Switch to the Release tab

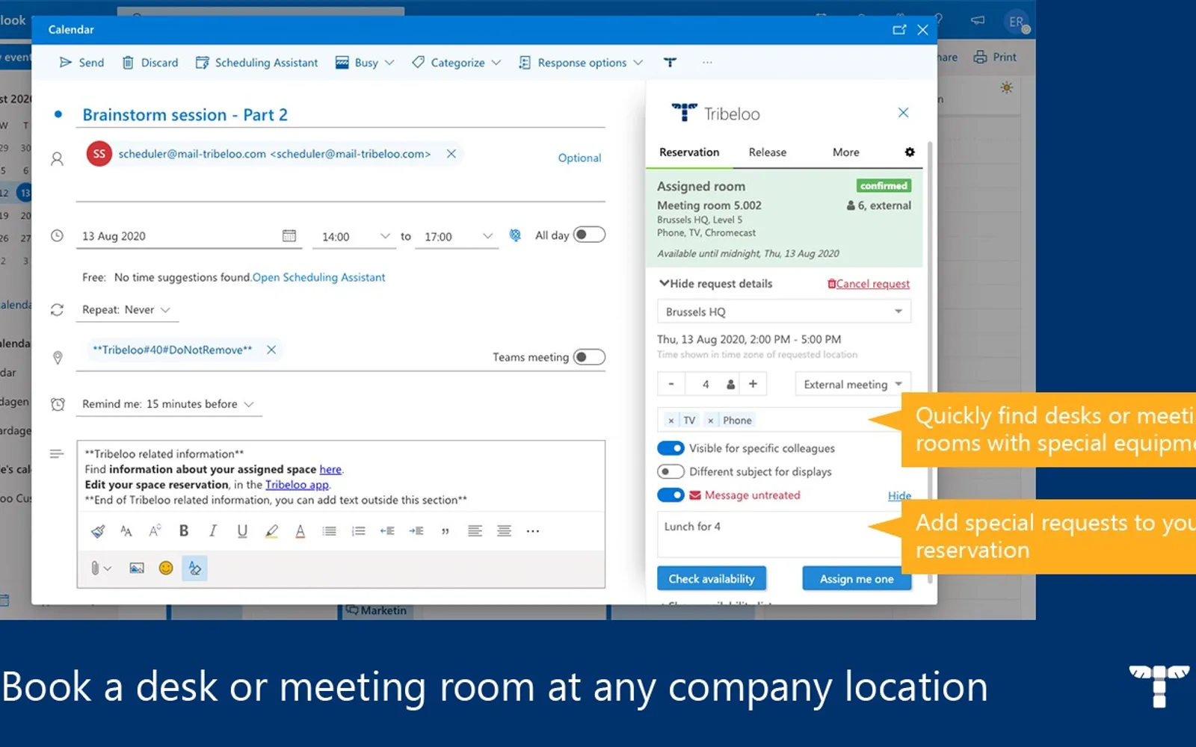pyautogui.click(x=768, y=152)
